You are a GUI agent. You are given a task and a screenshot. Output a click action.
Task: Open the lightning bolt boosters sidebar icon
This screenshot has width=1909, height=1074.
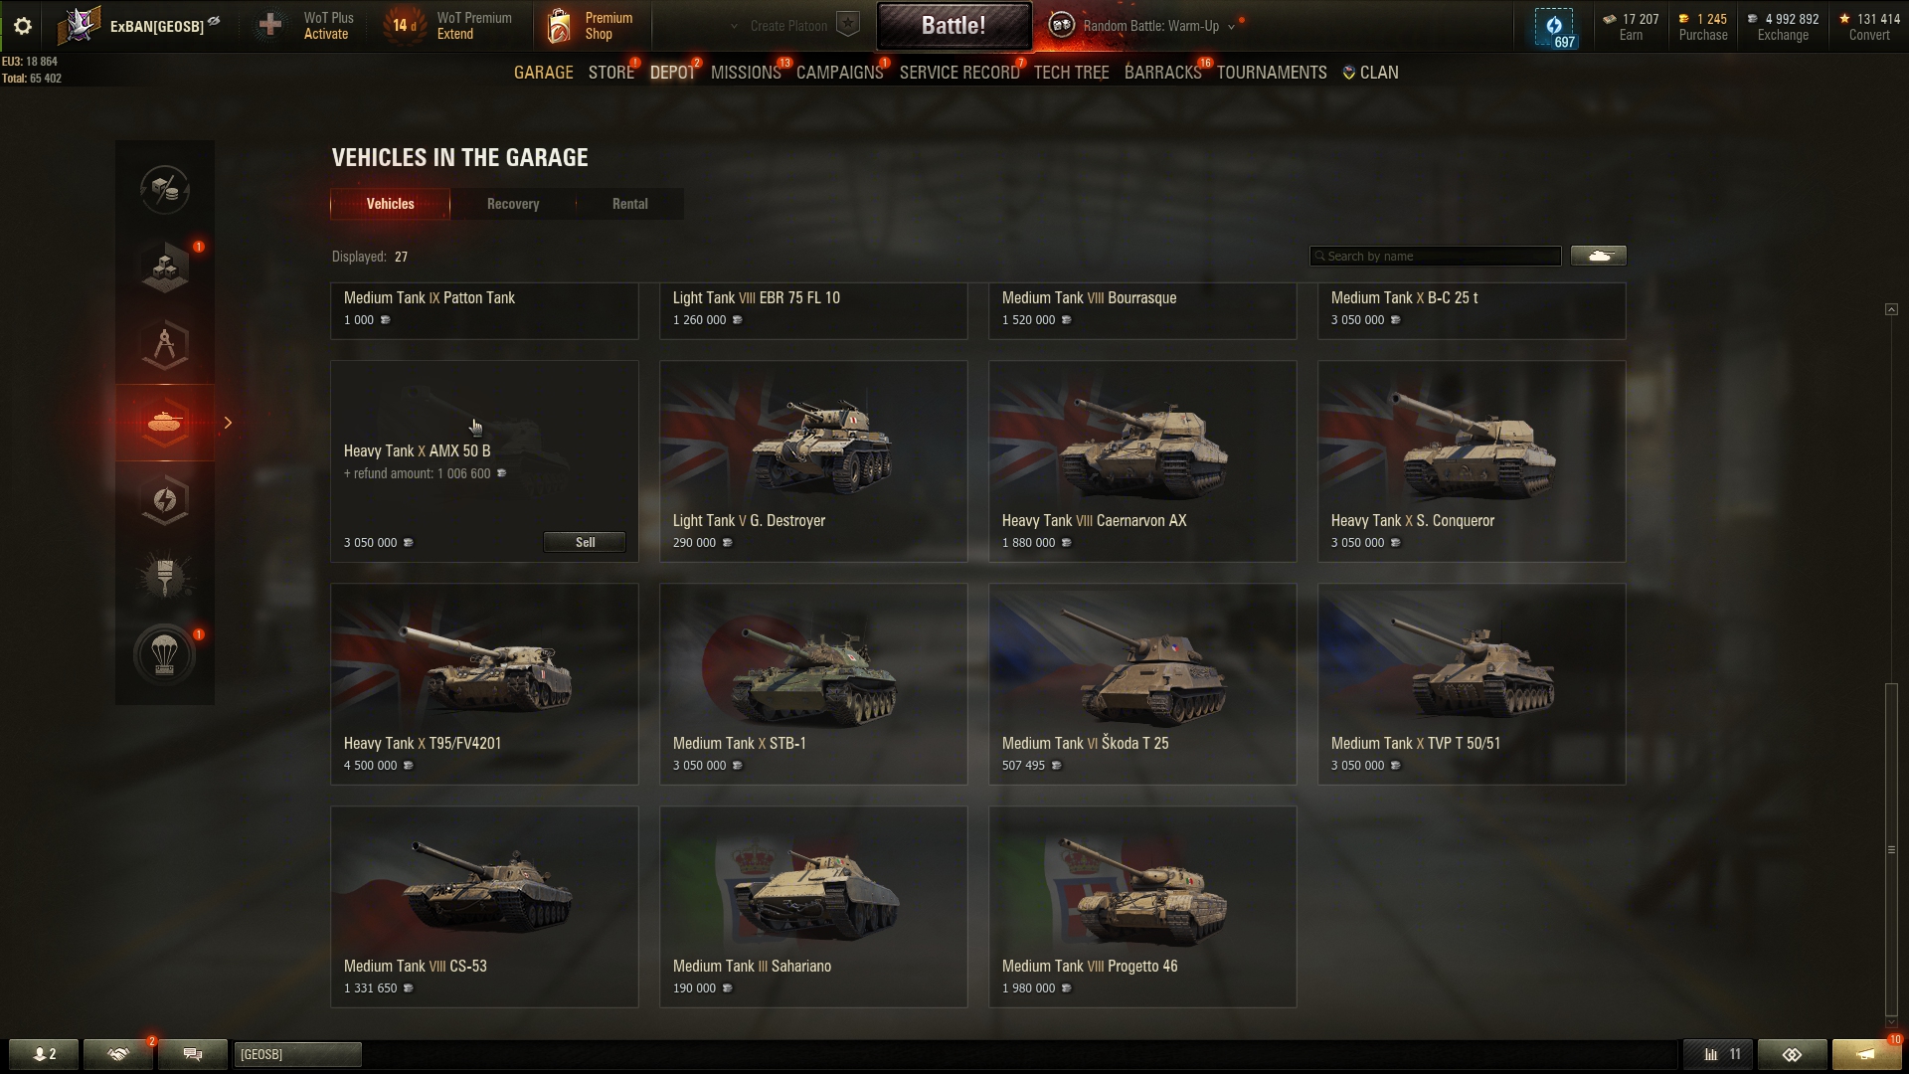[165, 499]
